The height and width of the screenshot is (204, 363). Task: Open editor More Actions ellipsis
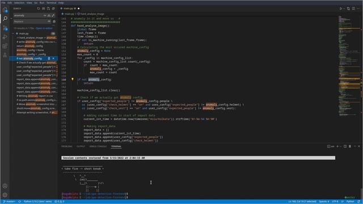click(x=358, y=8)
